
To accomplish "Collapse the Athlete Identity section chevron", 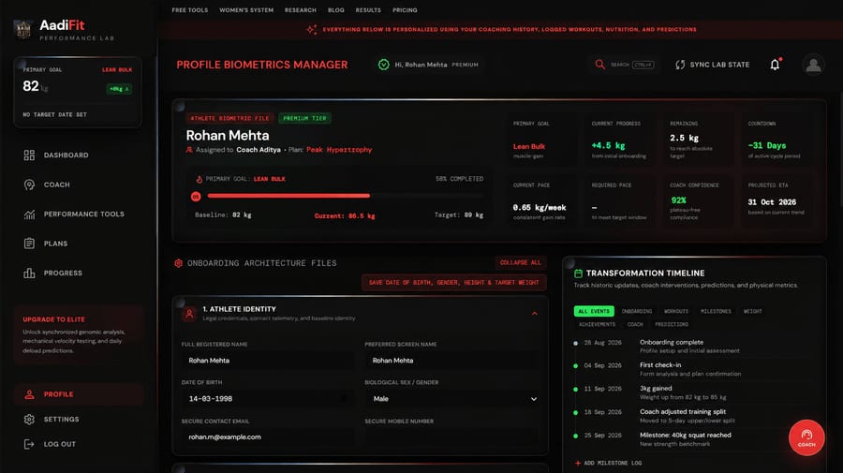I will [535, 314].
